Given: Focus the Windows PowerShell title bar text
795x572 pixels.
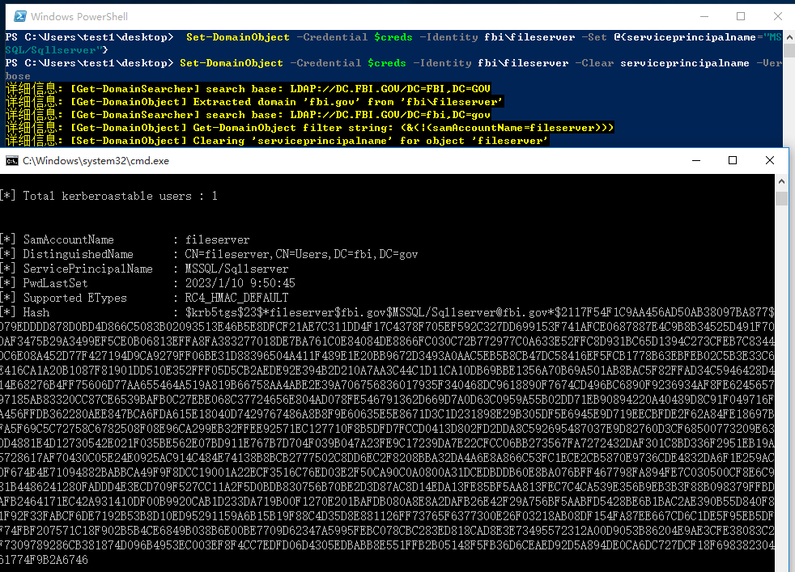Looking at the screenshot, I should click(x=79, y=16).
